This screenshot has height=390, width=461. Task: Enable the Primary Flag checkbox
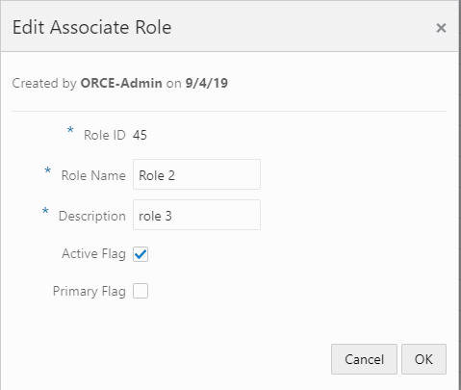coord(141,291)
